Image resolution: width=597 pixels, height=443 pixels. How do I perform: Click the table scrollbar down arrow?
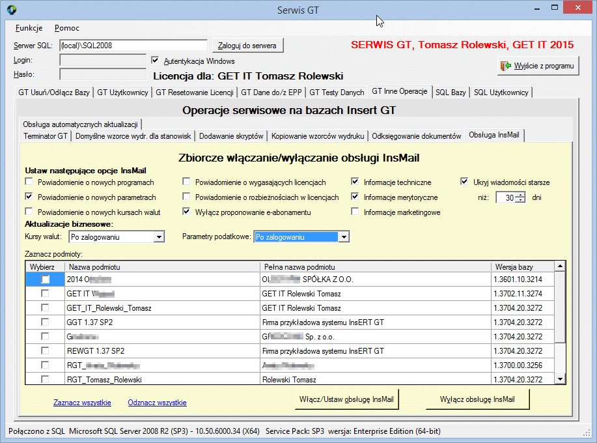pyautogui.click(x=560, y=379)
